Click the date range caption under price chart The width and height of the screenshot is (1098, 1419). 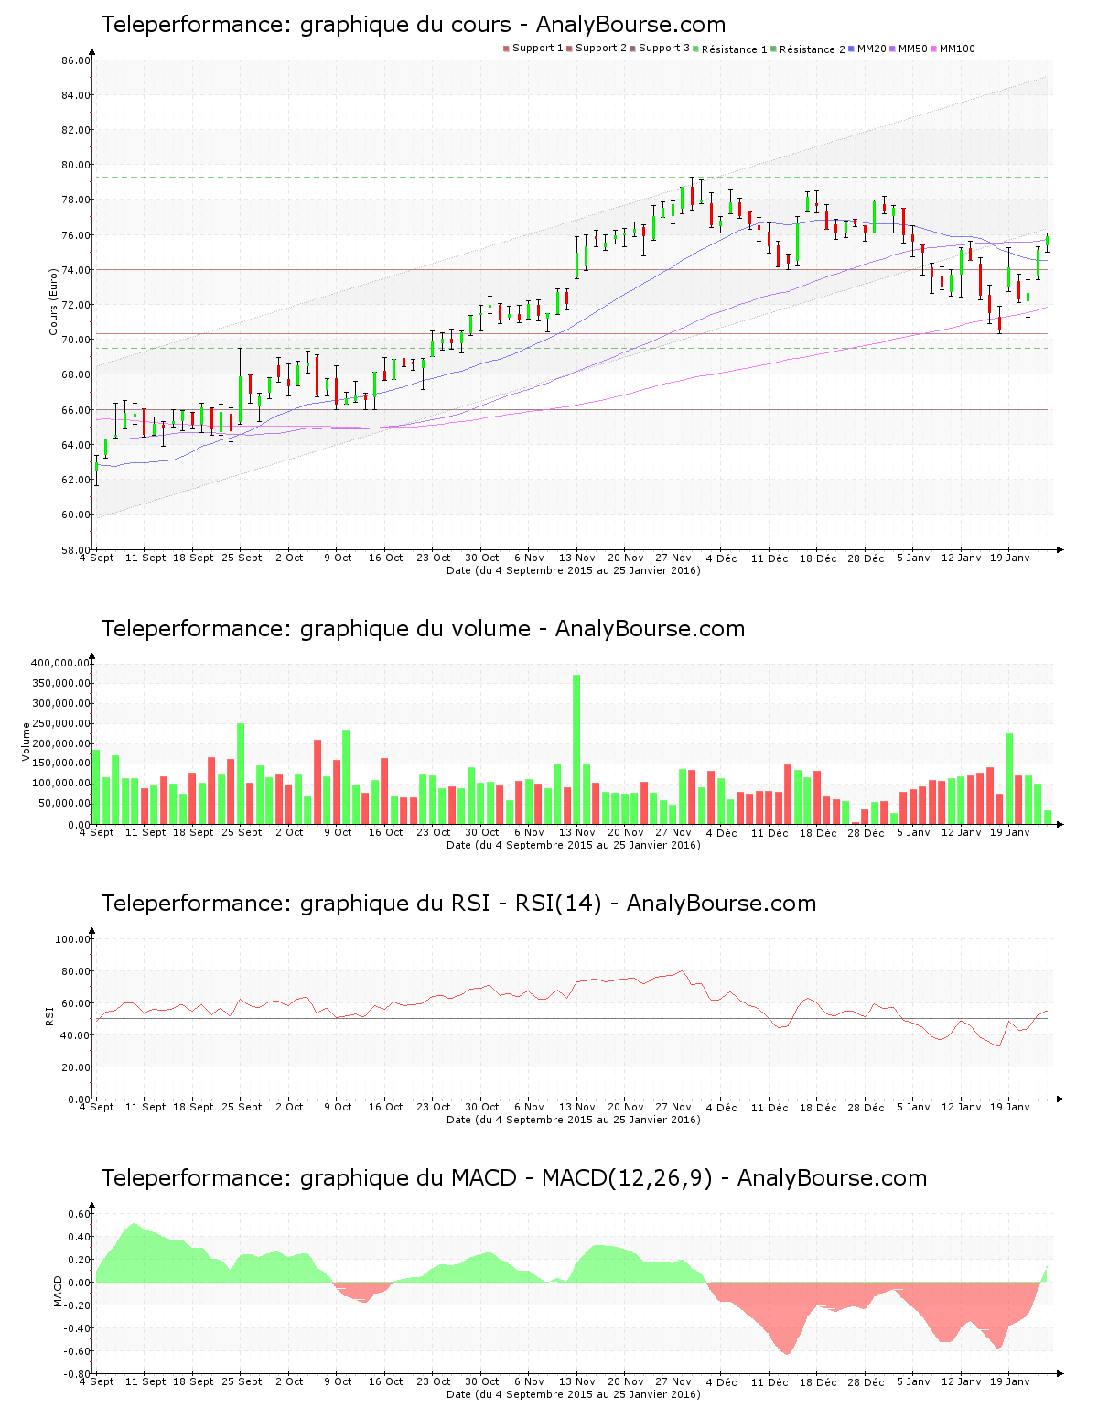(x=574, y=570)
